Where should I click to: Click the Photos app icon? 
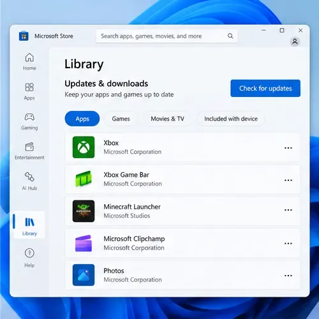84,275
